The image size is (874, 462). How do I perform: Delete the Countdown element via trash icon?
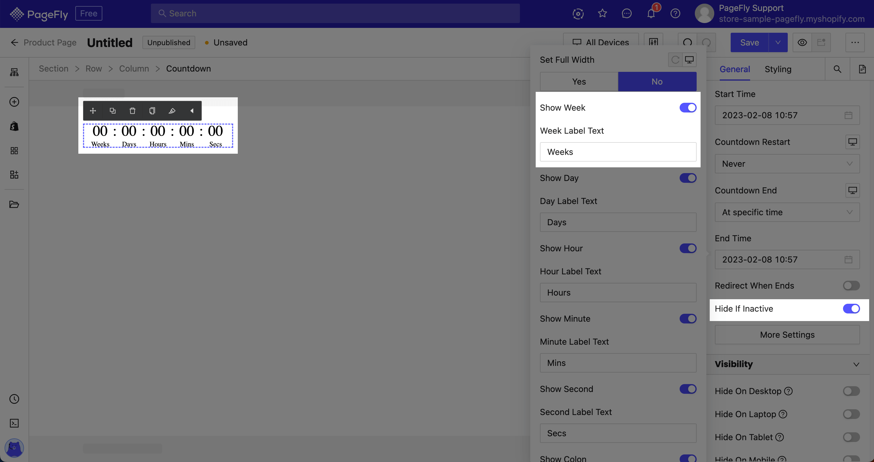pyautogui.click(x=133, y=111)
